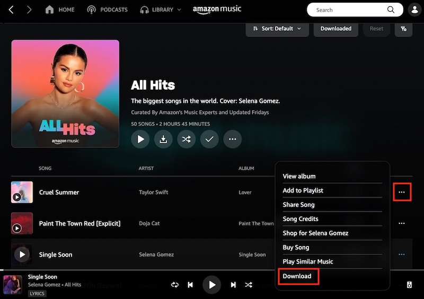This screenshot has height=299, width=424.
Task: Open more options for Paint The Town Red
Action: (401, 223)
